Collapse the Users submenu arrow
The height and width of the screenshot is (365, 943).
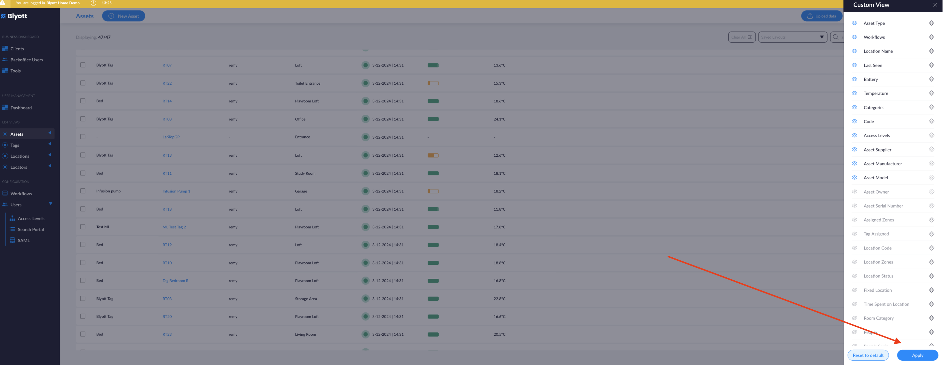(50, 204)
